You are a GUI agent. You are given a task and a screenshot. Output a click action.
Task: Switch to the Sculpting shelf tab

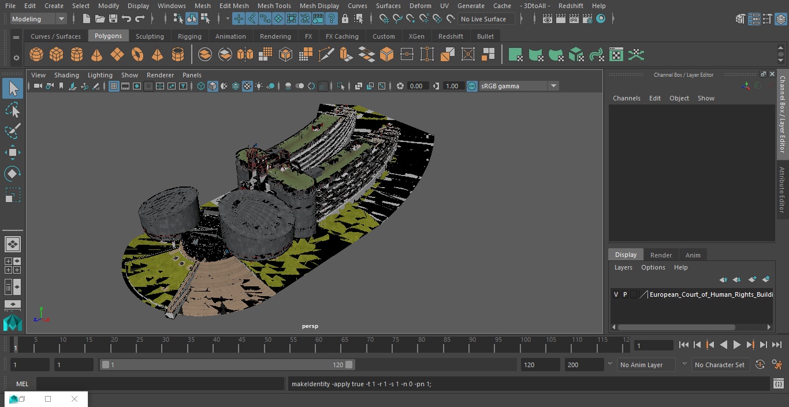coord(150,36)
